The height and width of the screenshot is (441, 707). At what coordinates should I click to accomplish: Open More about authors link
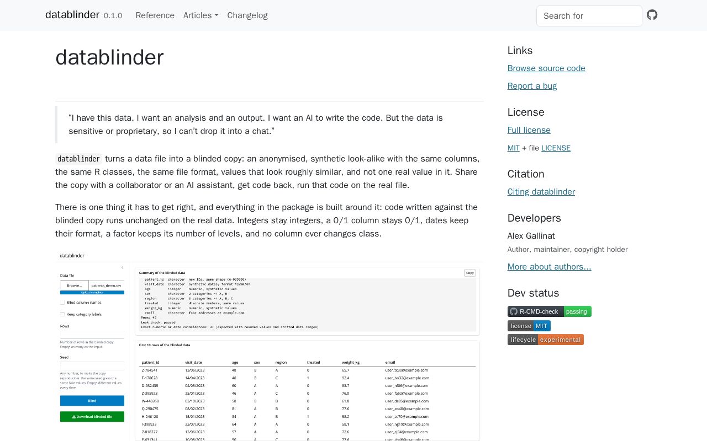(550, 267)
